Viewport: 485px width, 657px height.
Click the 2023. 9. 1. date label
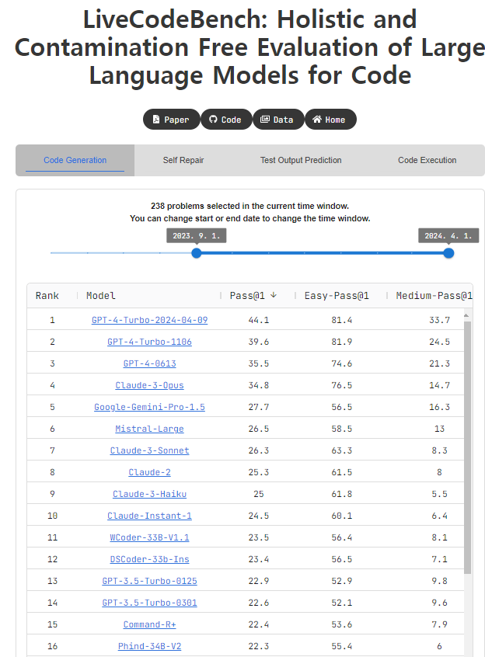click(196, 236)
